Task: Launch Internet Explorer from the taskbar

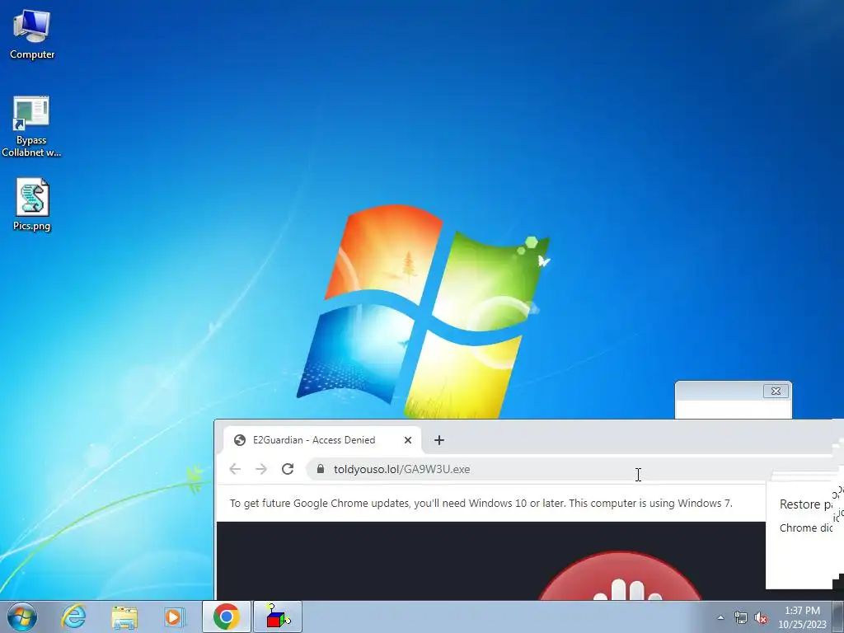Action: click(73, 617)
